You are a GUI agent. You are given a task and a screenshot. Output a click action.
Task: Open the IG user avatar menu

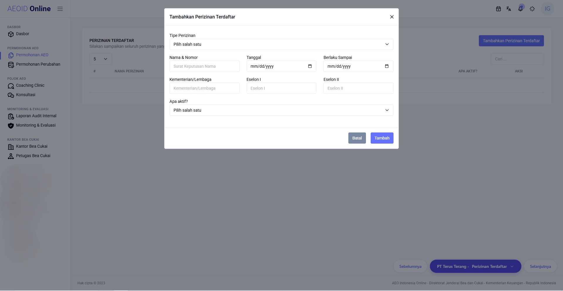coord(547,9)
